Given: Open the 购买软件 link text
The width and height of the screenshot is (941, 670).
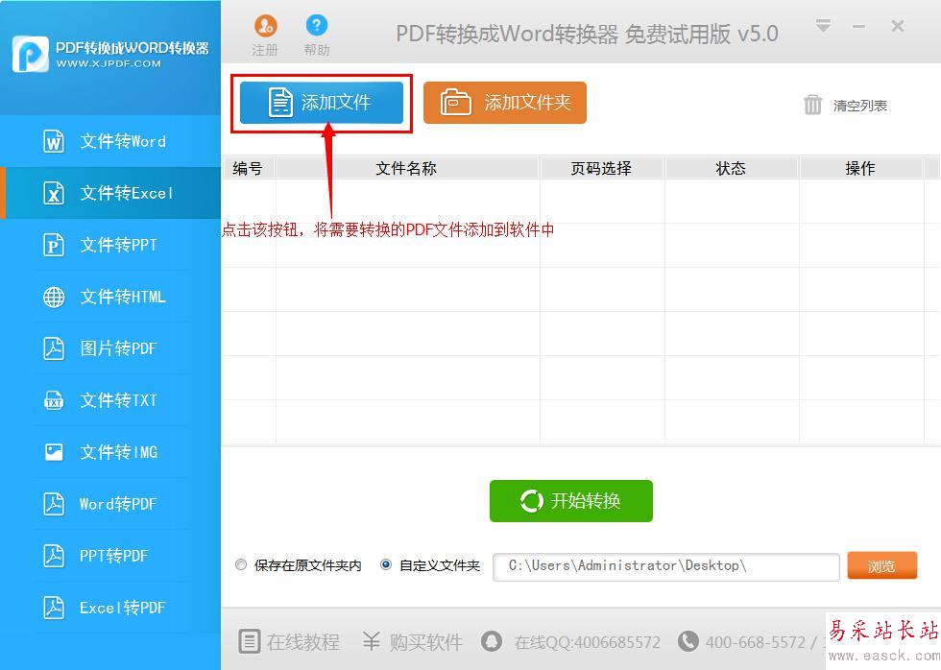Looking at the screenshot, I should click(x=426, y=642).
